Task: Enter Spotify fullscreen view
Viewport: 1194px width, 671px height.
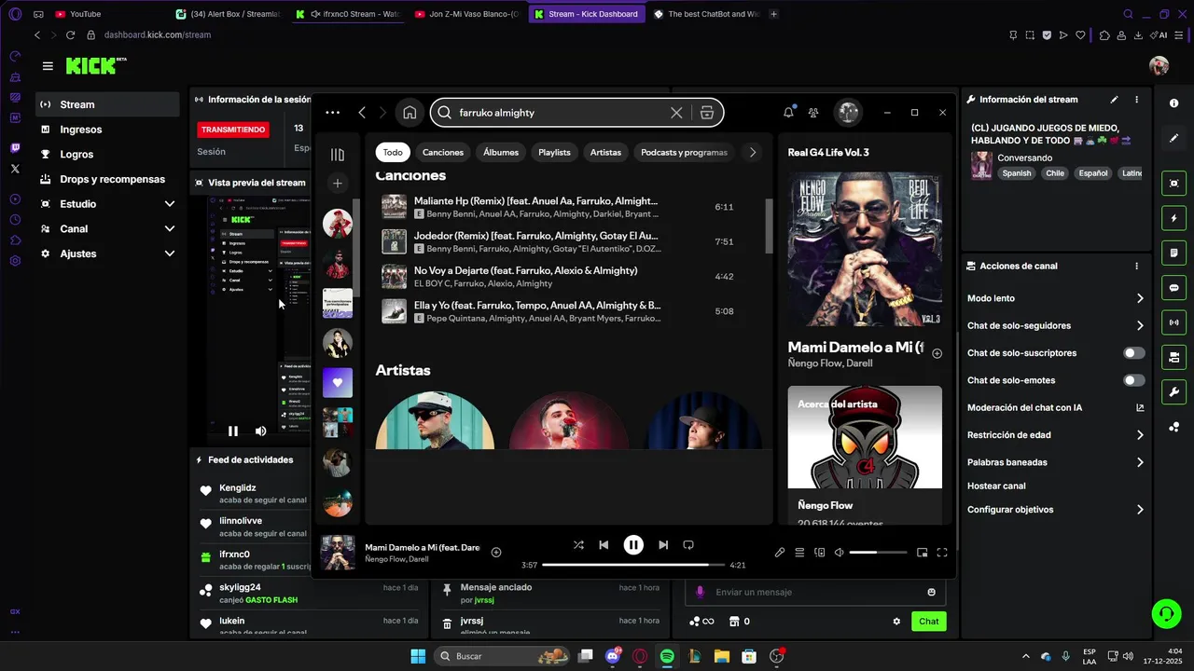Action: (942, 553)
